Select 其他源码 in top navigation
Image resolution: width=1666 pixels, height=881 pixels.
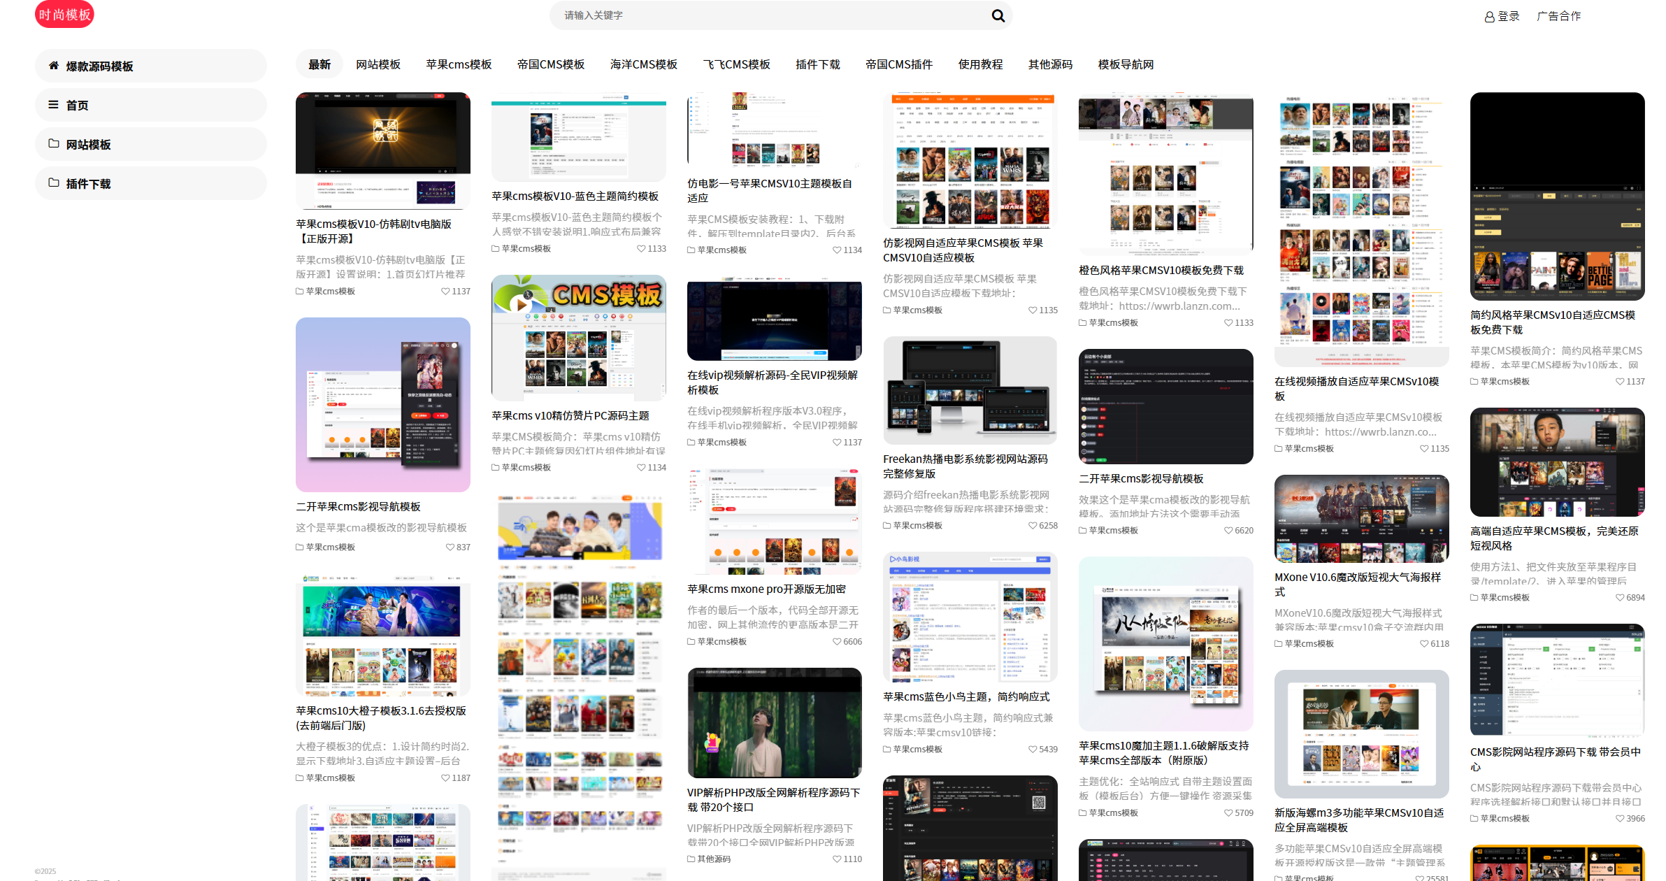pos(1051,64)
